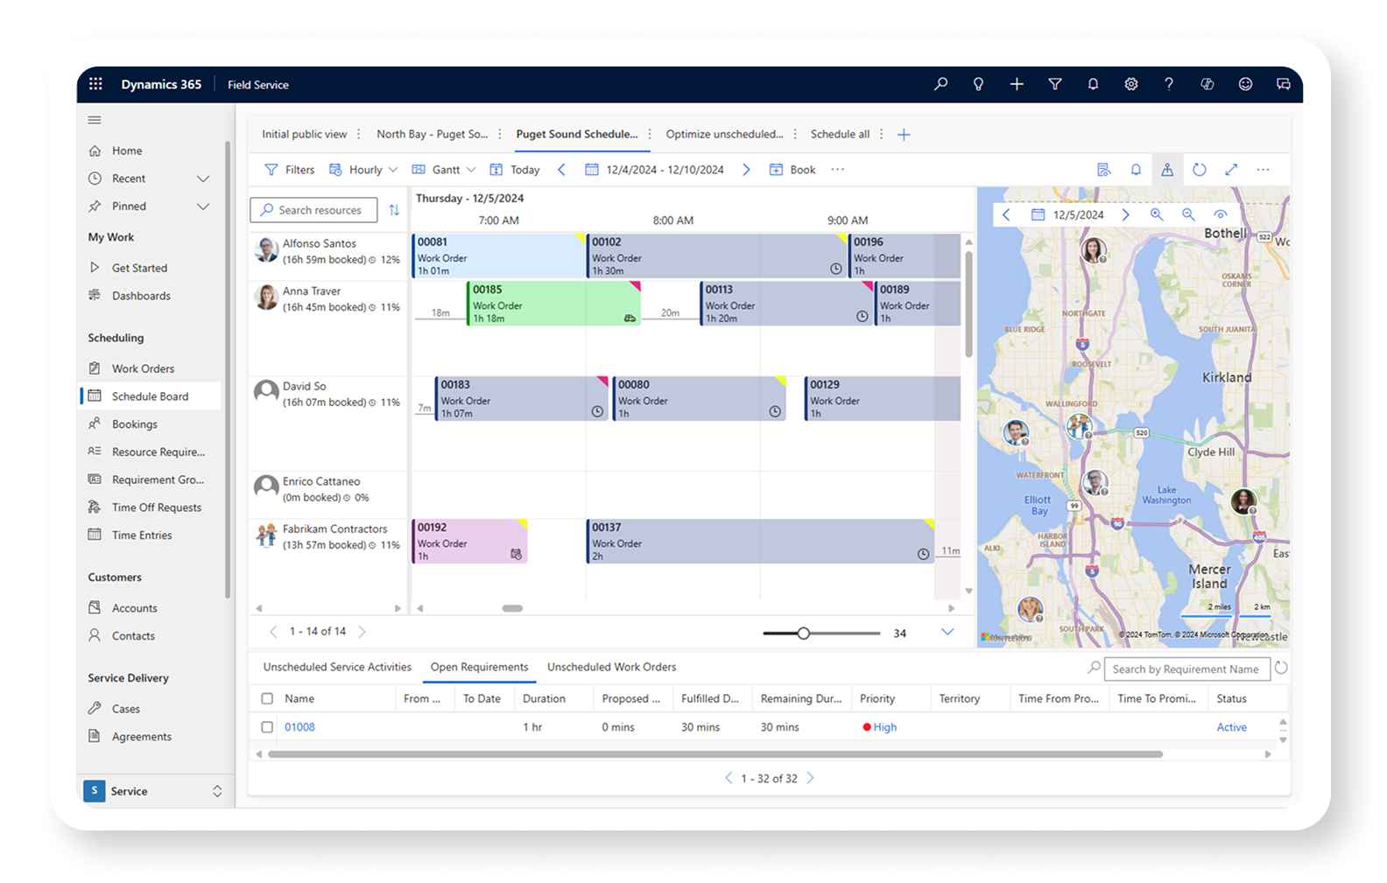Viewport: 1387px width, 883px height.
Task: Click the Filters button
Action: [290, 170]
